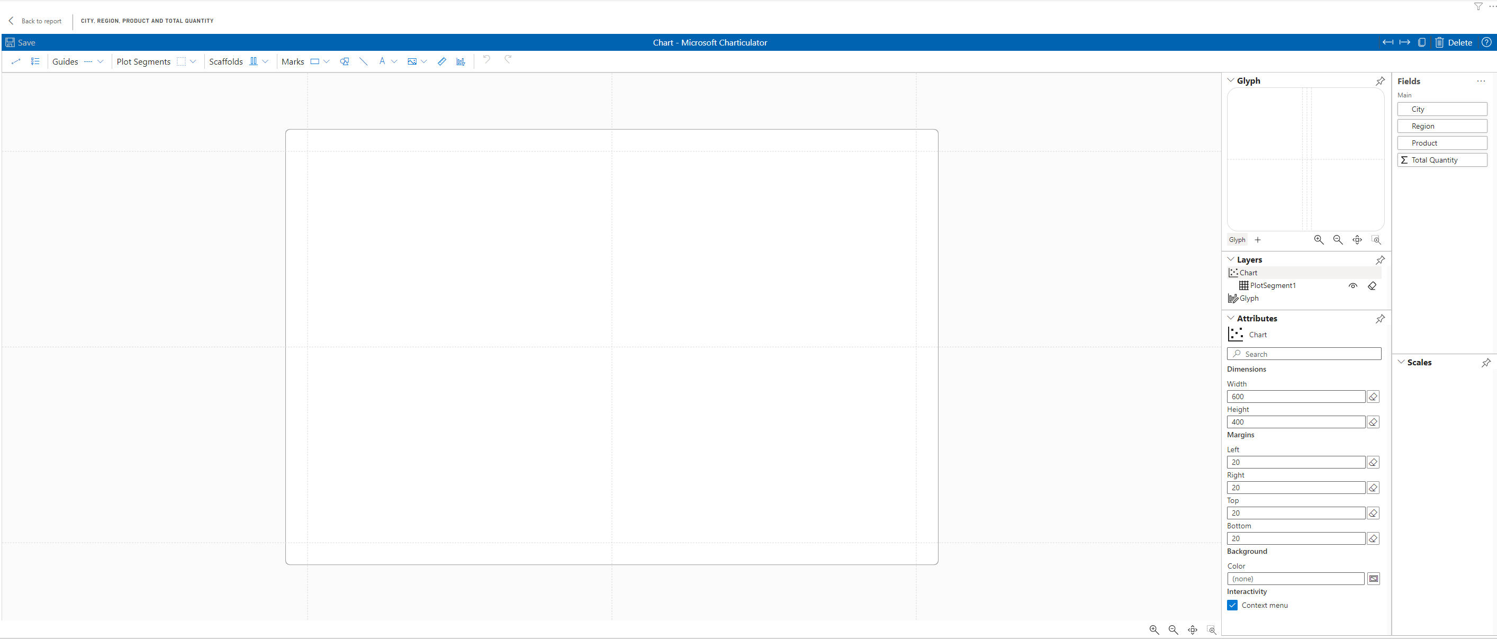Hide PlotSegment1 with the eye icon
Image resolution: width=1497 pixels, height=639 pixels.
click(1353, 285)
